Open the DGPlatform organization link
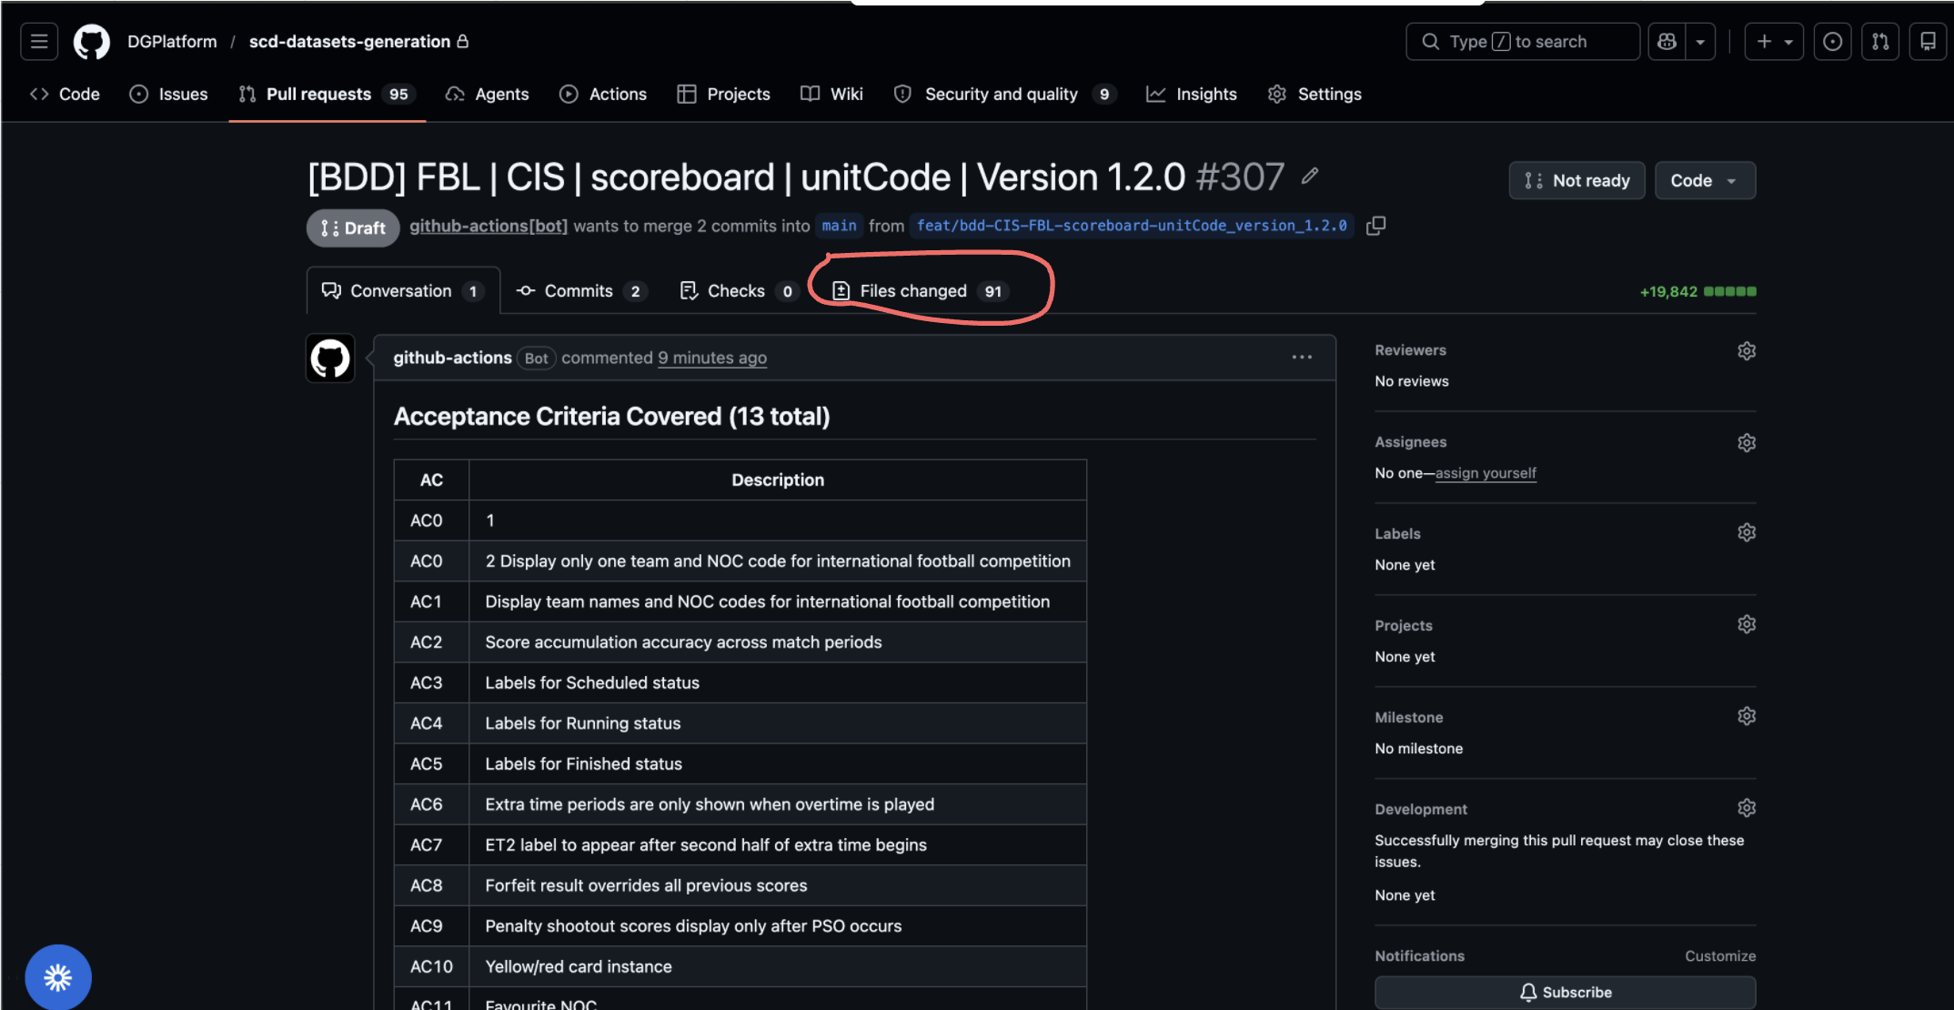 [x=172, y=42]
